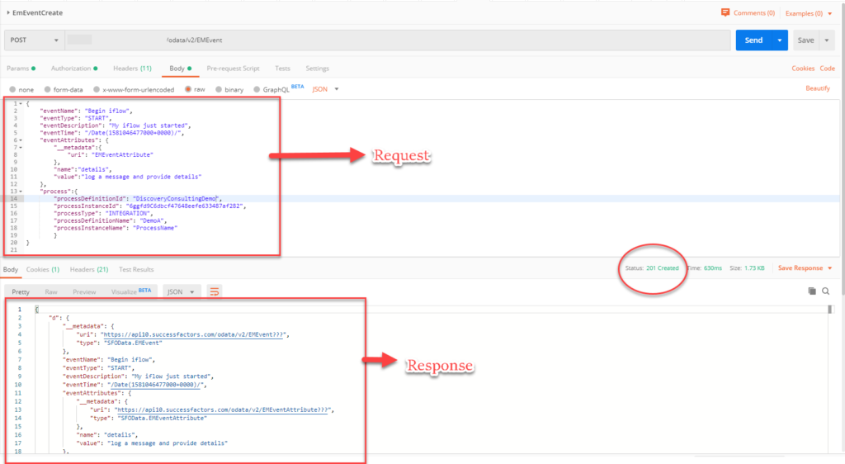Screen dimensions: 845x464
Task: Open the Save Response dropdown
Action: [x=805, y=268]
